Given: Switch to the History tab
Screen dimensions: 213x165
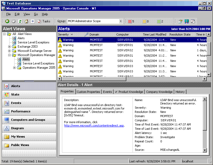Looking at the screenshot, I should coord(180,92).
